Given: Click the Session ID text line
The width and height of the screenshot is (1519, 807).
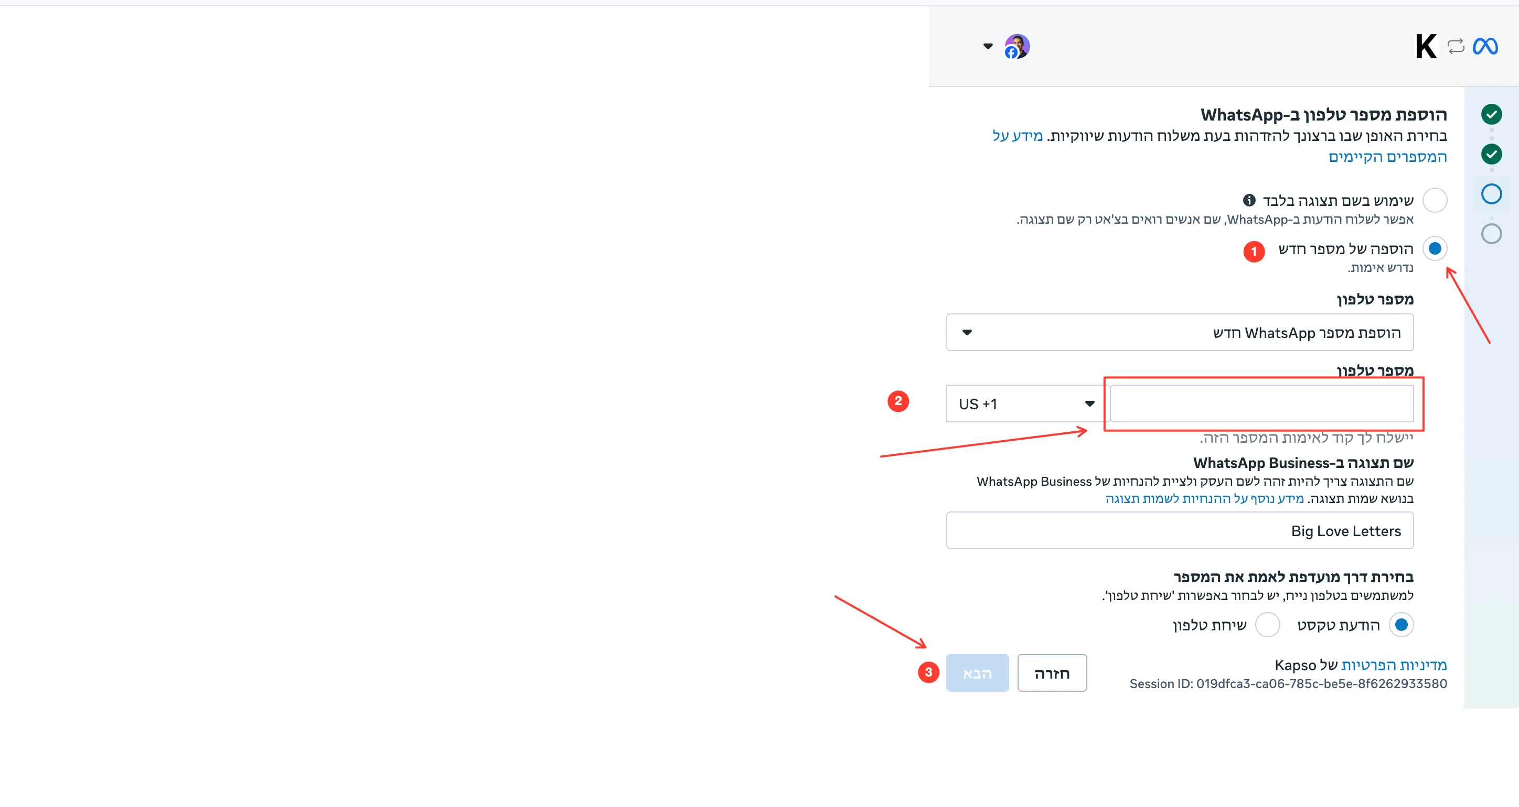Looking at the screenshot, I should coord(1288,683).
